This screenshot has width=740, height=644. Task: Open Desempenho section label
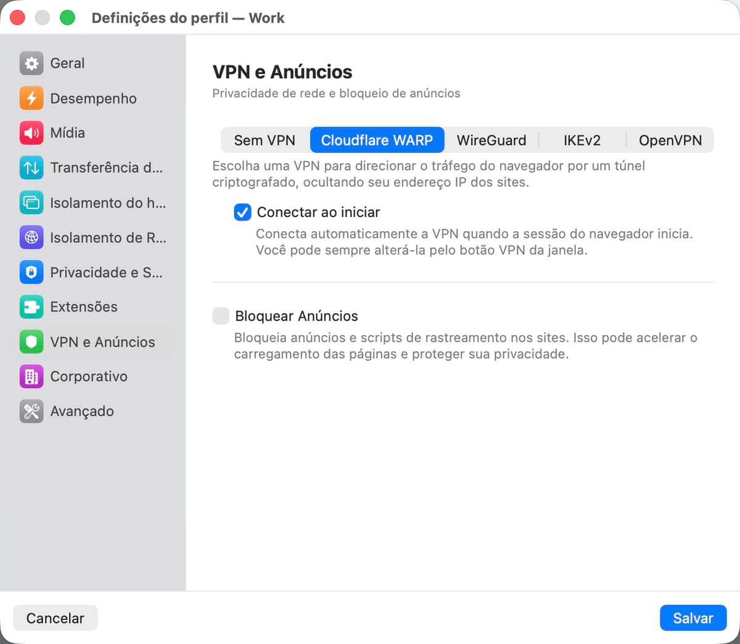(93, 99)
